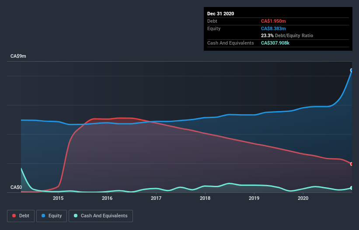
Task: Click the 2017 x-axis label
Action: point(156,198)
